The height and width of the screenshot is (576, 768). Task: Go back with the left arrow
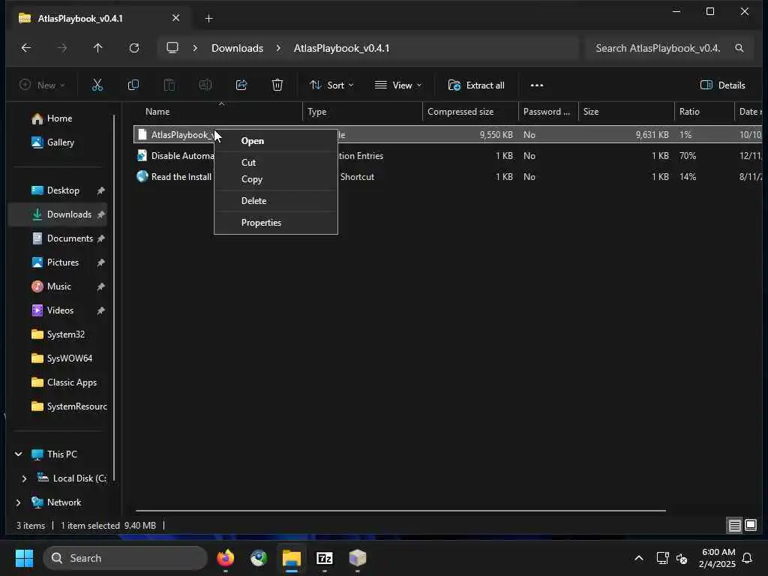coord(26,48)
